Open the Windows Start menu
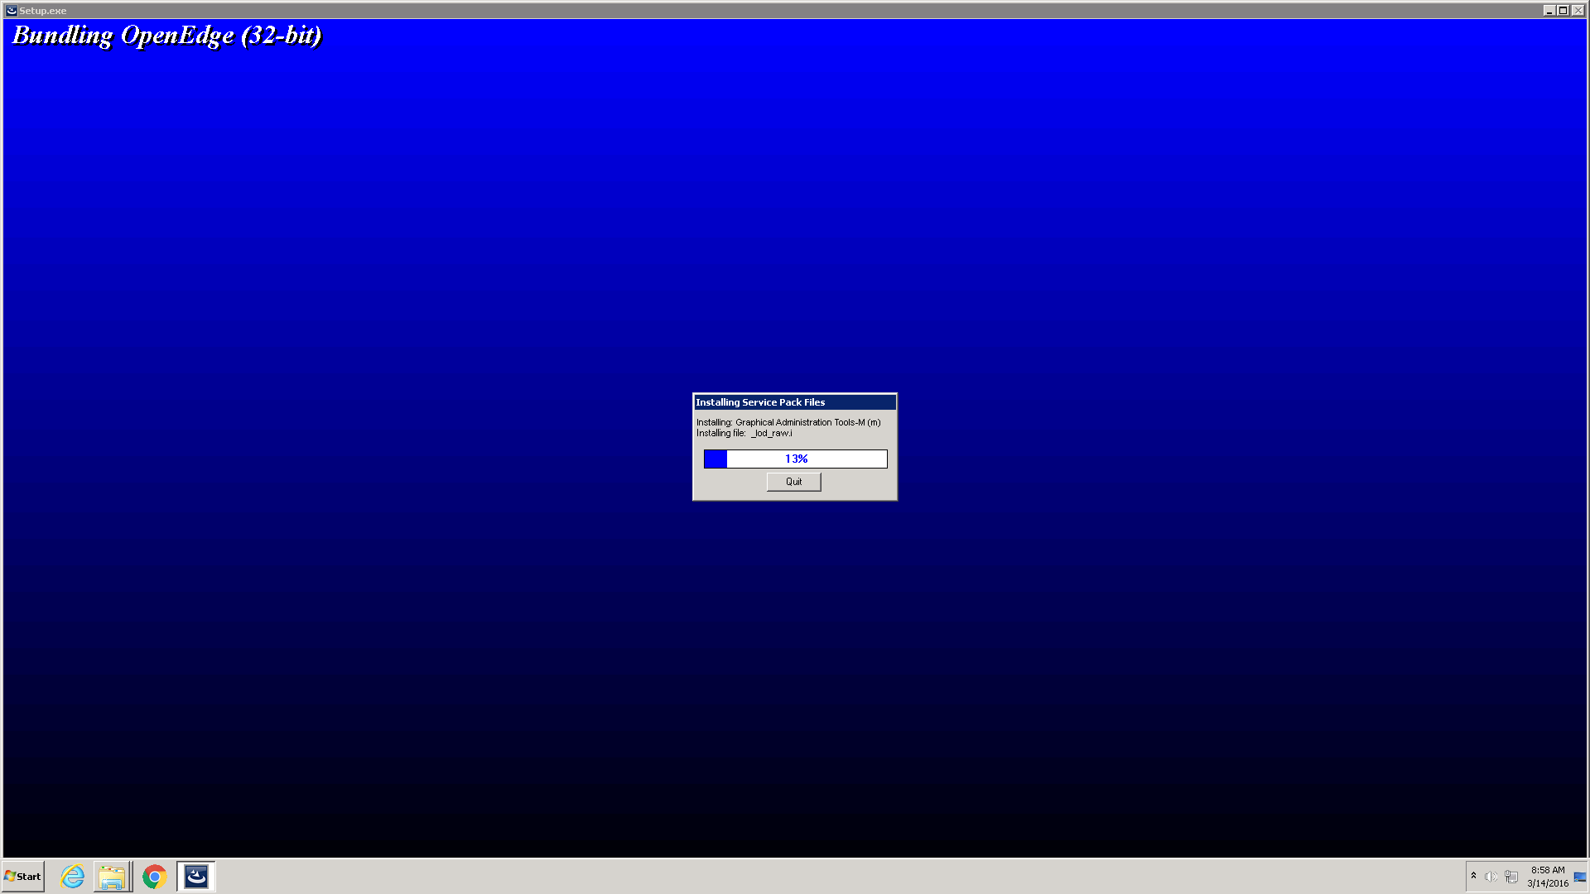 pyautogui.click(x=22, y=877)
